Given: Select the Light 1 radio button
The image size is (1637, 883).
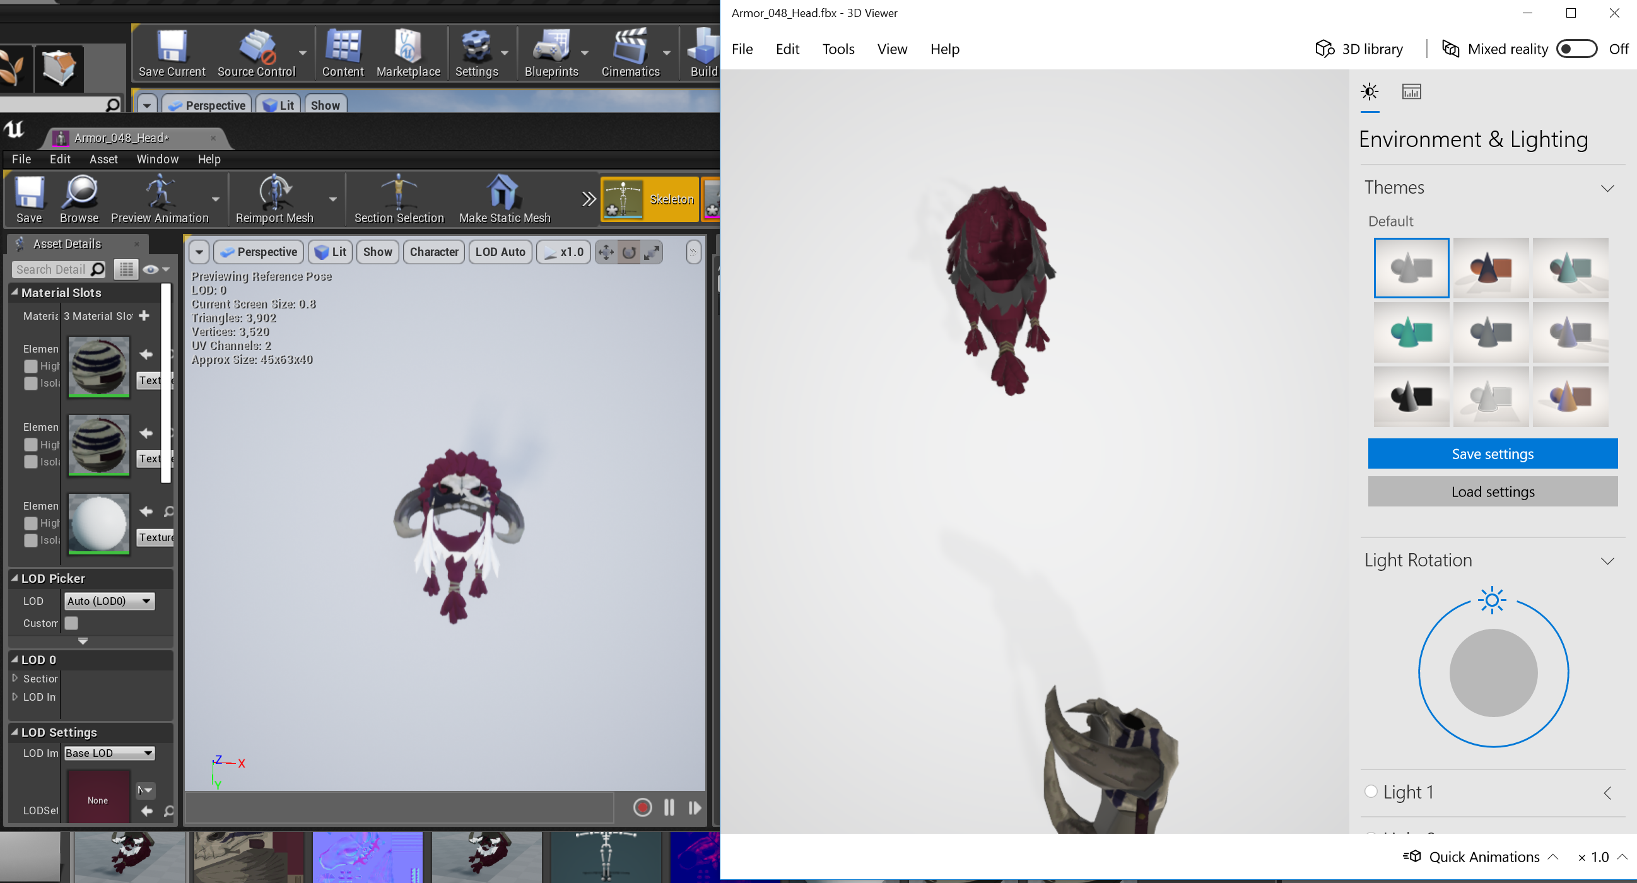Looking at the screenshot, I should [x=1371, y=791].
